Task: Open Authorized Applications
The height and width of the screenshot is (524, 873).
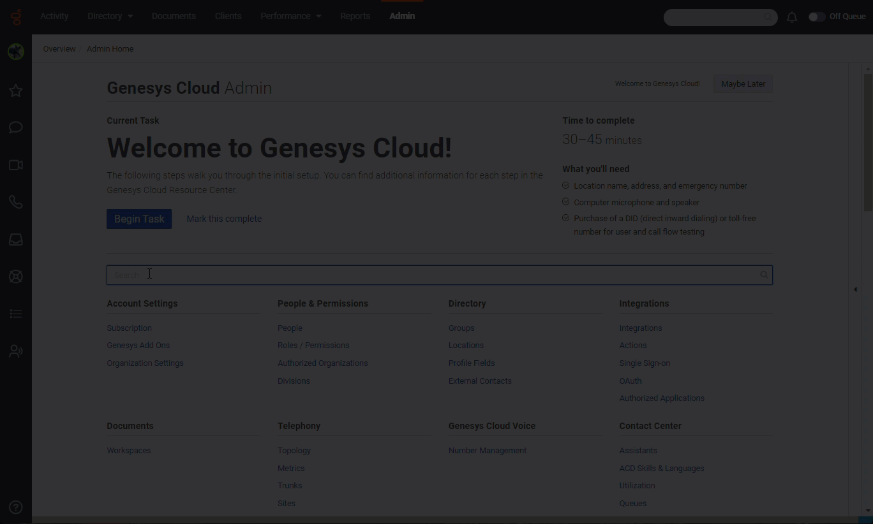Action: pos(662,398)
